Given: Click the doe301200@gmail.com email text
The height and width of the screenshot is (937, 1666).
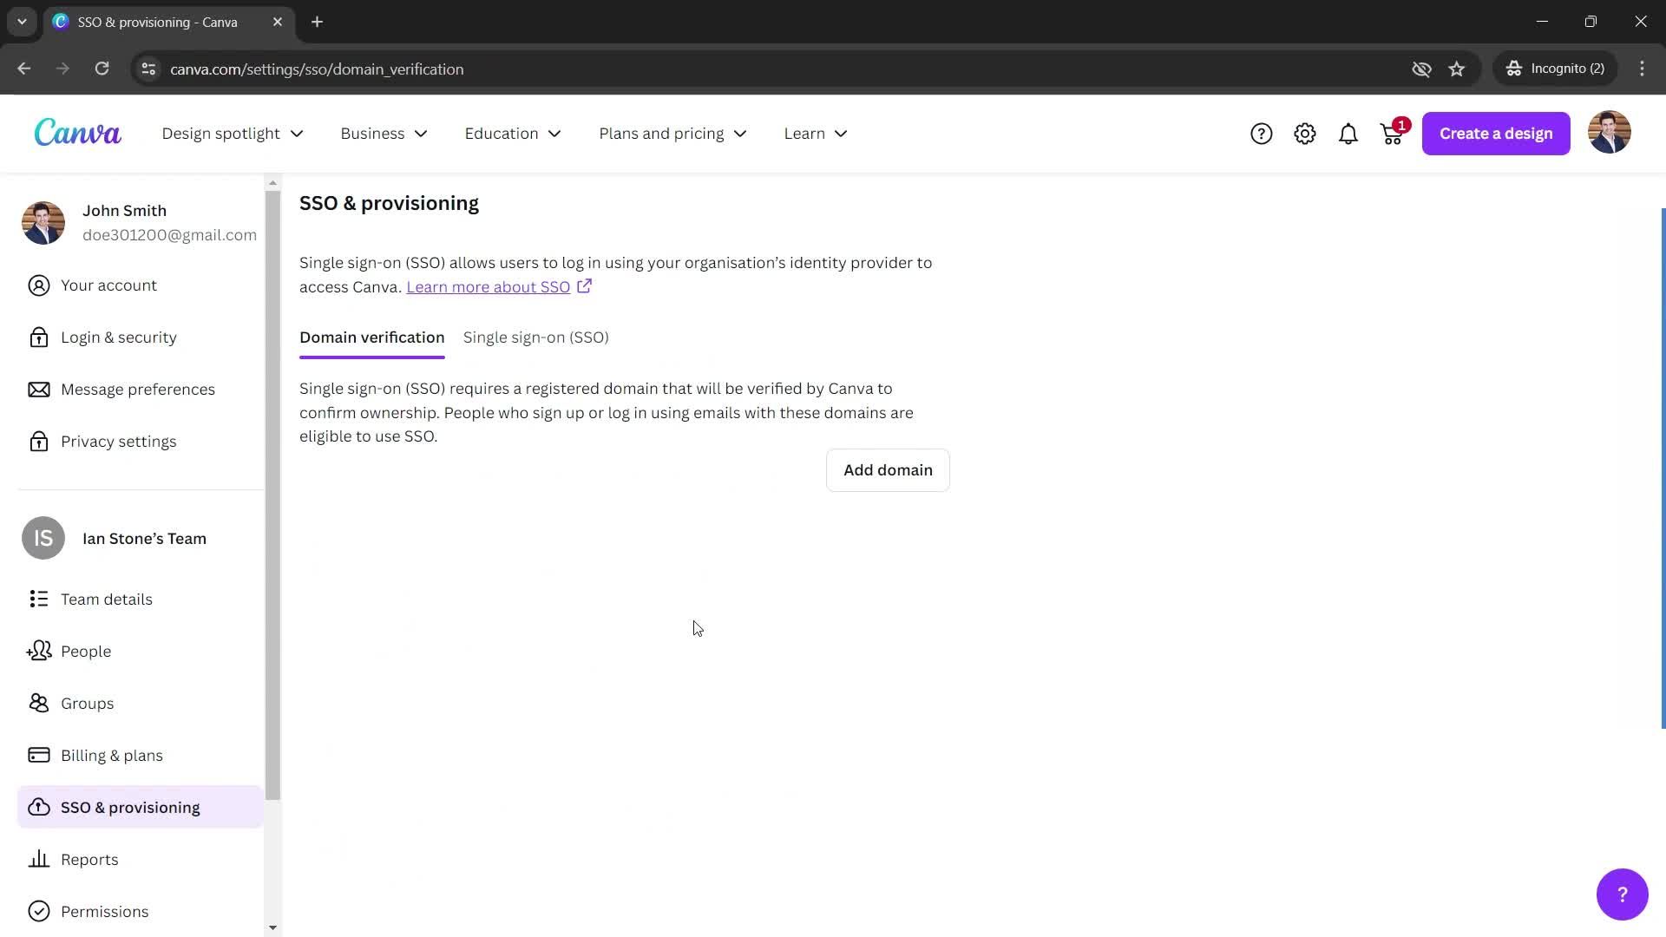Looking at the screenshot, I should pyautogui.click(x=169, y=235).
